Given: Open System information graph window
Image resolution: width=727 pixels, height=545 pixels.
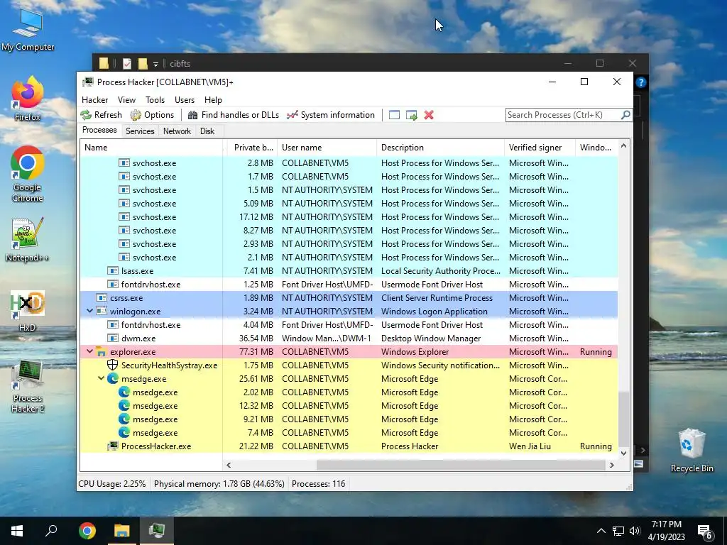Looking at the screenshot, I should [x=331, y=115].
